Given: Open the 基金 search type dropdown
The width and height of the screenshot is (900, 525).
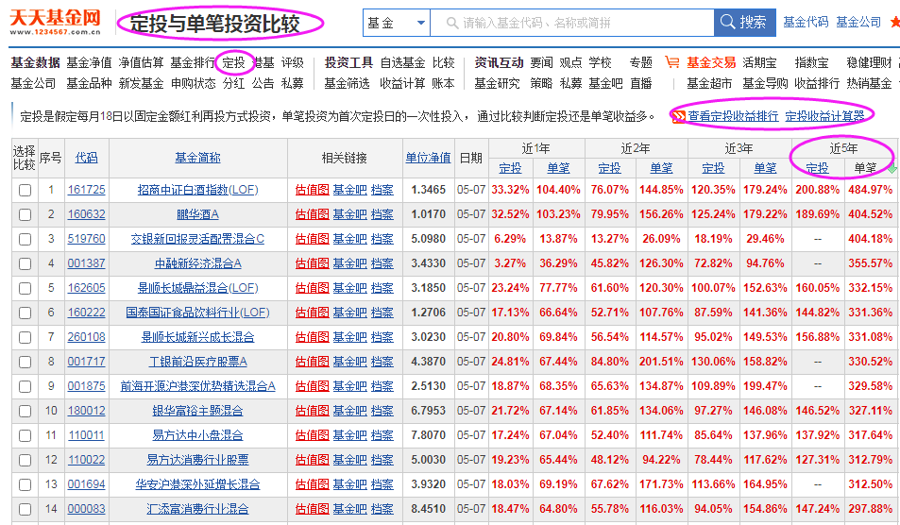Looking at the screenshot, I should click(x=397, y=23).
